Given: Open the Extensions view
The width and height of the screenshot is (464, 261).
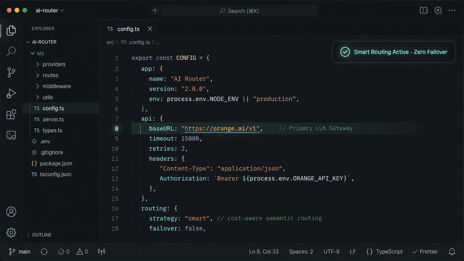Looking at the screenshot, I should click(11, 114).
